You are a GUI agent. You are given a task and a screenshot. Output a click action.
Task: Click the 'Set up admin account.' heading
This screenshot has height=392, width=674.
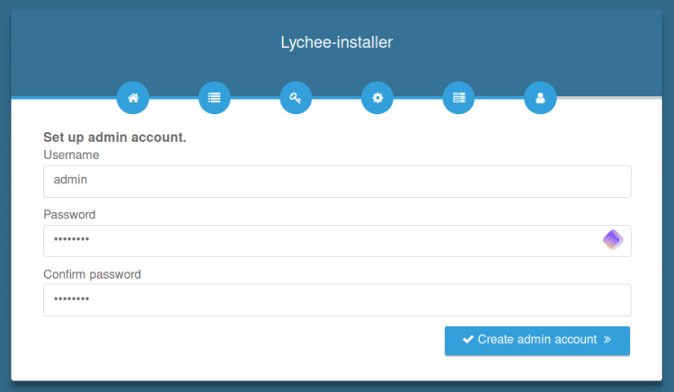(114, 138)
